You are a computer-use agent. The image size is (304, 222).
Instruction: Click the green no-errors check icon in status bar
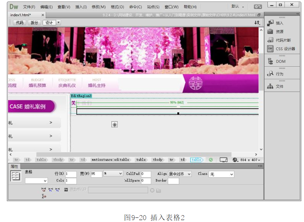tap(211, 160)
